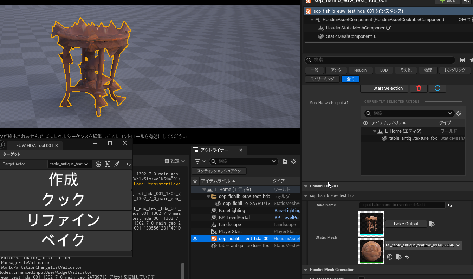
Task: Enable the Houdini property filter
Action: point(361,70)
